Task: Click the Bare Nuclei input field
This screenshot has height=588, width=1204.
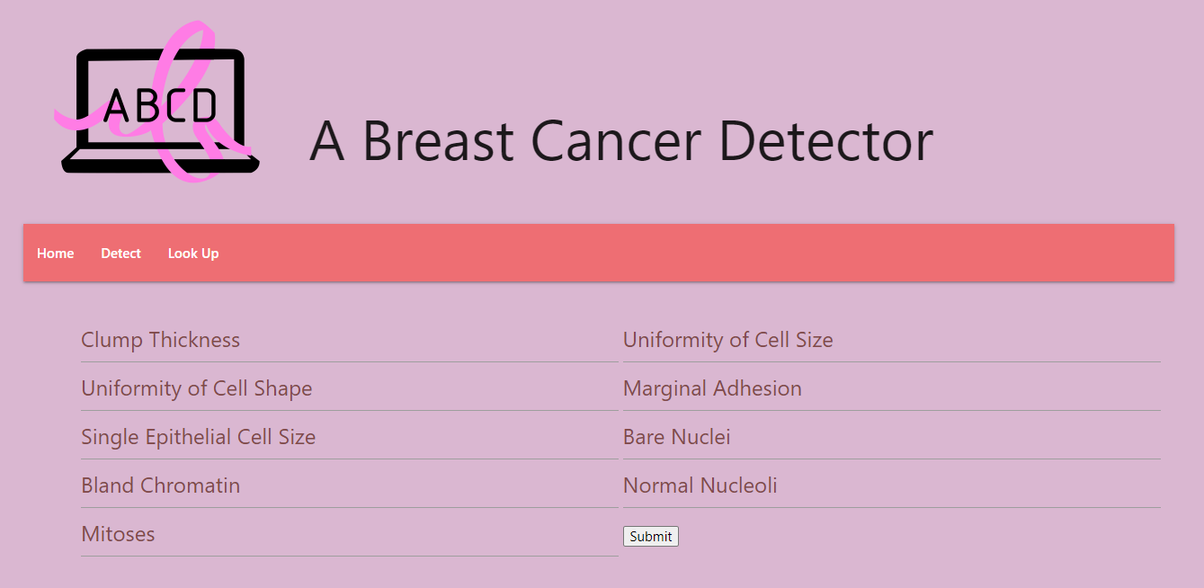Action: coord(891,439)
